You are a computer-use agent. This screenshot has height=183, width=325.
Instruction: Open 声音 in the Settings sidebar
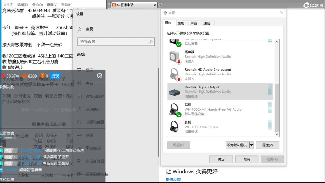(89, 83)
